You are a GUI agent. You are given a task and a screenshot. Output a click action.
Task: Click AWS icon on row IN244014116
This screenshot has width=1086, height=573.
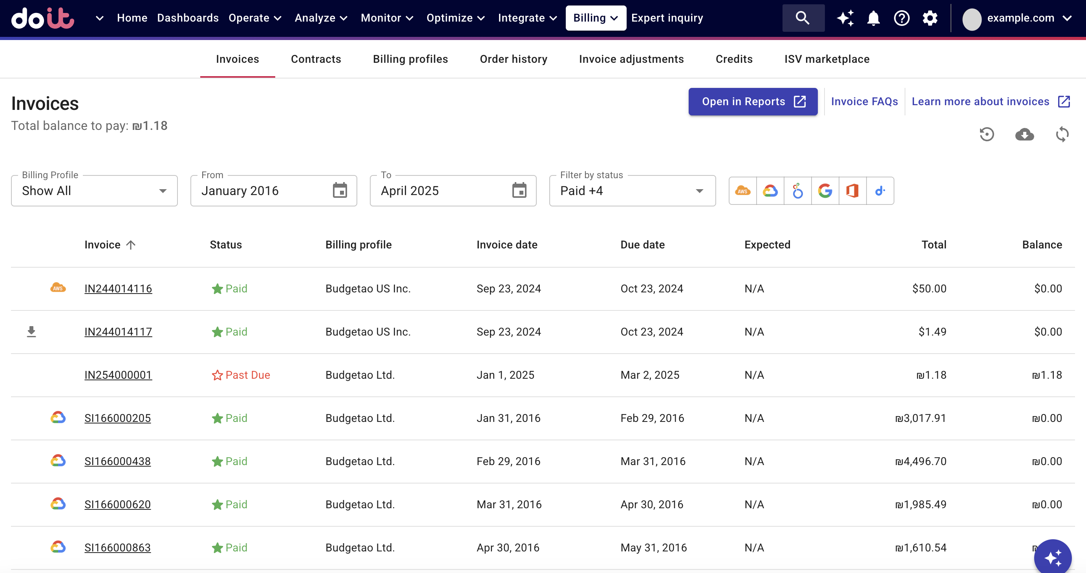[58, 288]
